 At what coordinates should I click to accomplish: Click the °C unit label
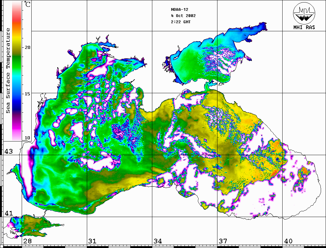pos(27,4)
